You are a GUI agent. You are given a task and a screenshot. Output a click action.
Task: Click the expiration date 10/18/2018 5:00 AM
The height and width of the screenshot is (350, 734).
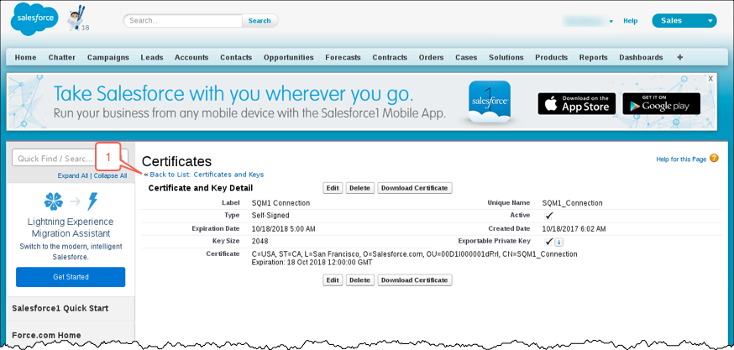point(284,229)
